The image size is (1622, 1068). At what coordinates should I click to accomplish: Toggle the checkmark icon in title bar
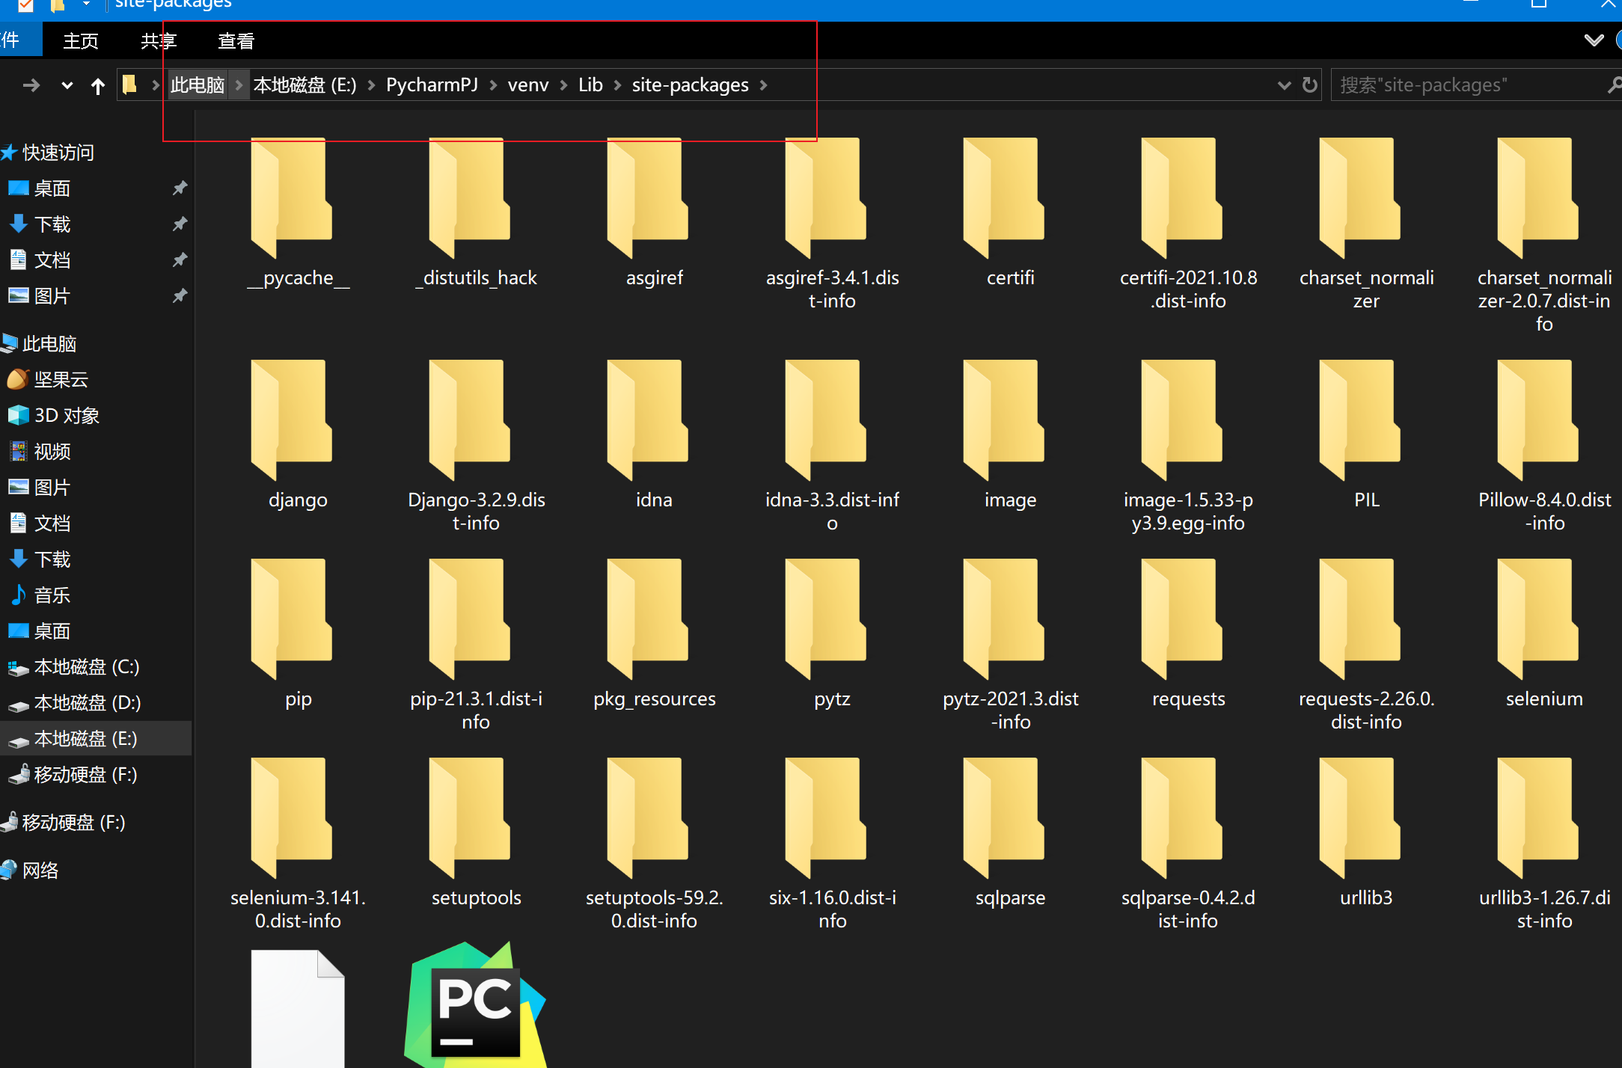25,5
